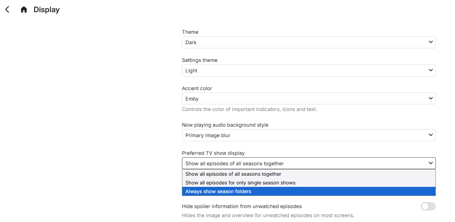Click the "Theme" field label
This screenshot has width=455, height=222.
[x=190, y=32]
